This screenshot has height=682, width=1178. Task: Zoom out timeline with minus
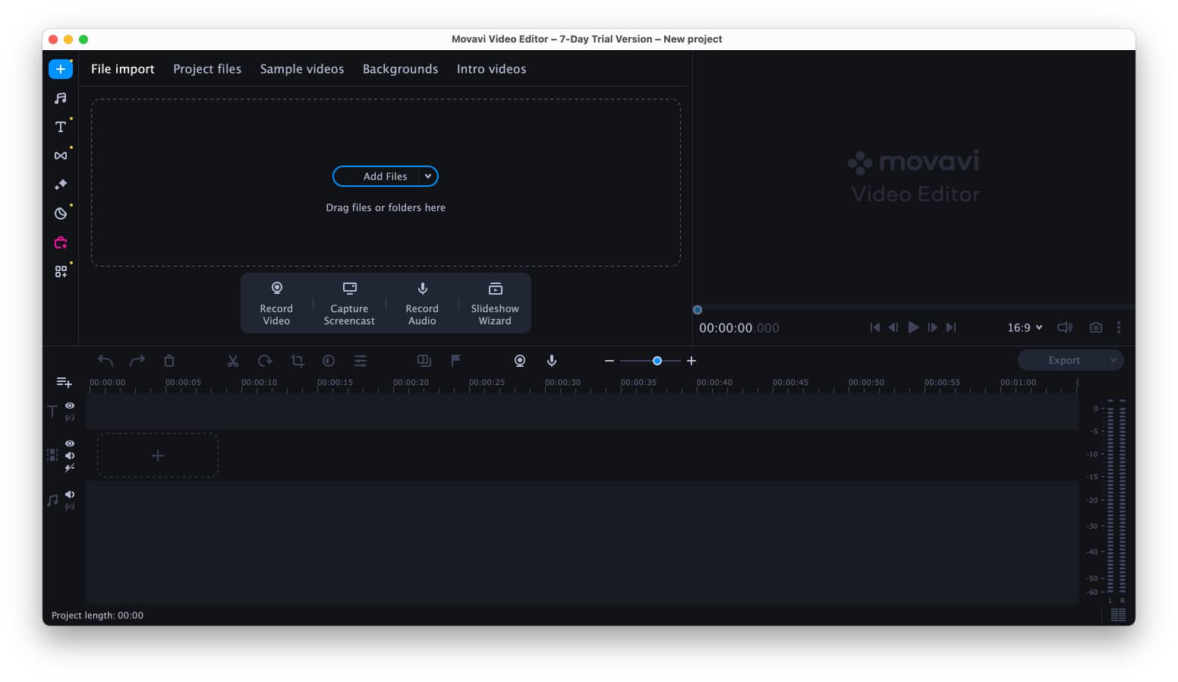[x=609, y=361]
